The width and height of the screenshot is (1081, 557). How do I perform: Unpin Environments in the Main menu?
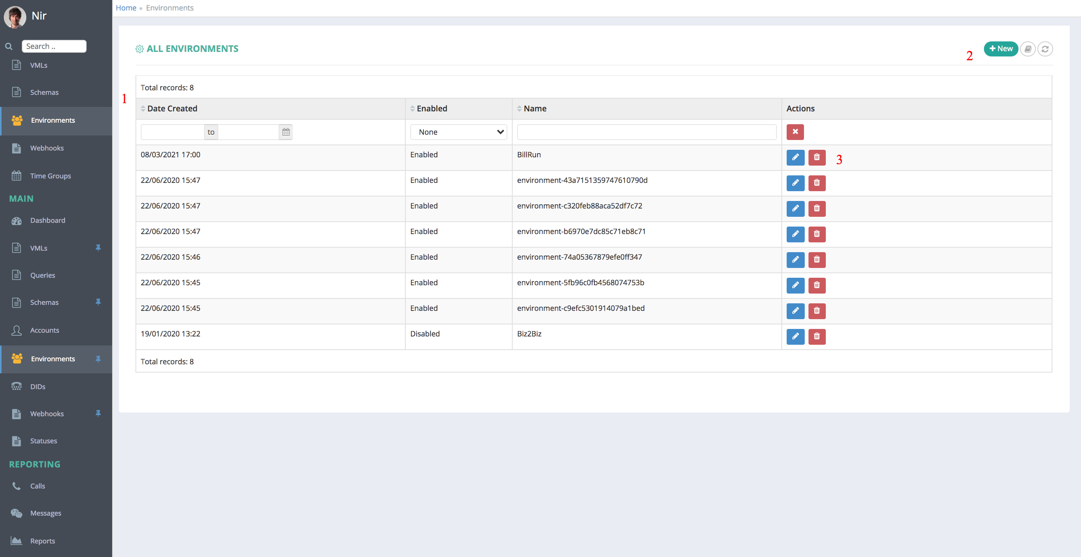pos(98,359)
